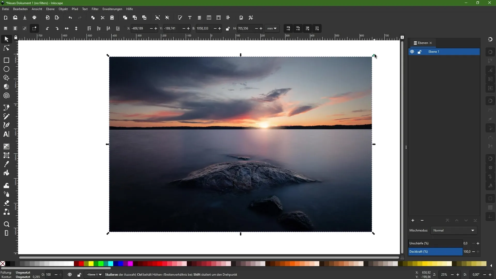This screenshot has width=496, height=279.
Task: Raise selection to top
Action: [89, 28]
